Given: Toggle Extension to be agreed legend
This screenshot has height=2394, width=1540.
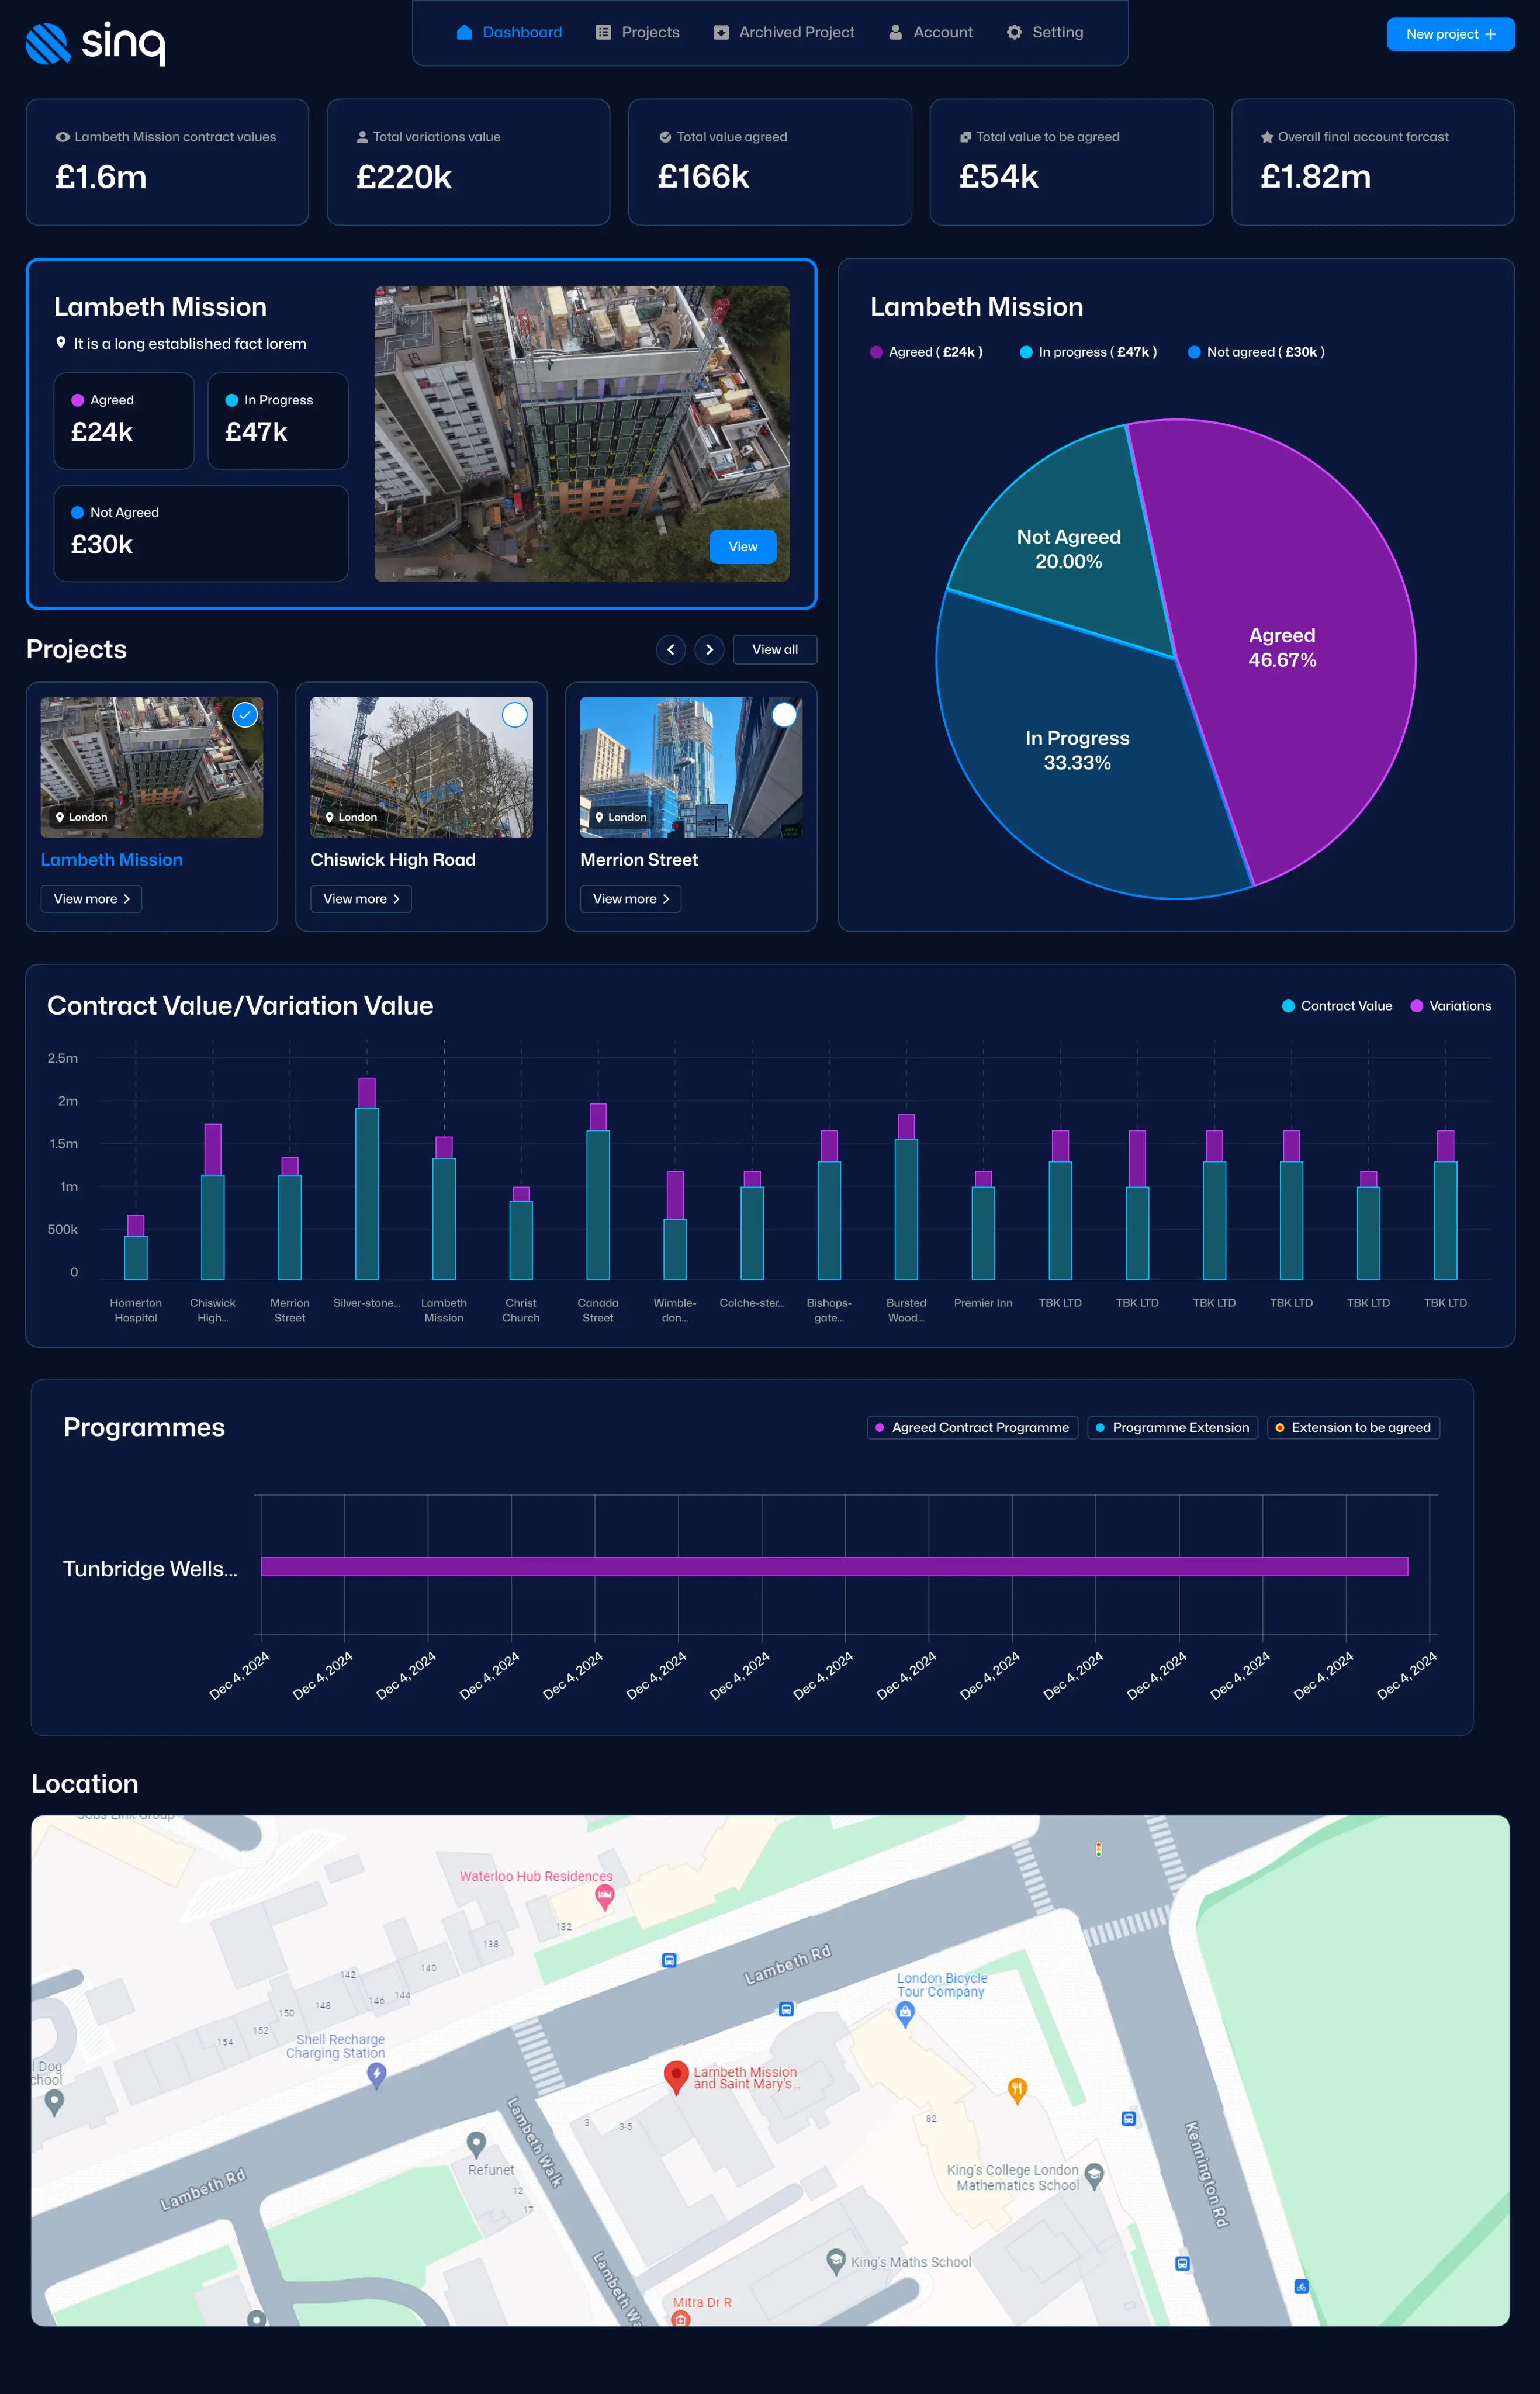Looking at the screenshot, I should [1353, 1428].
